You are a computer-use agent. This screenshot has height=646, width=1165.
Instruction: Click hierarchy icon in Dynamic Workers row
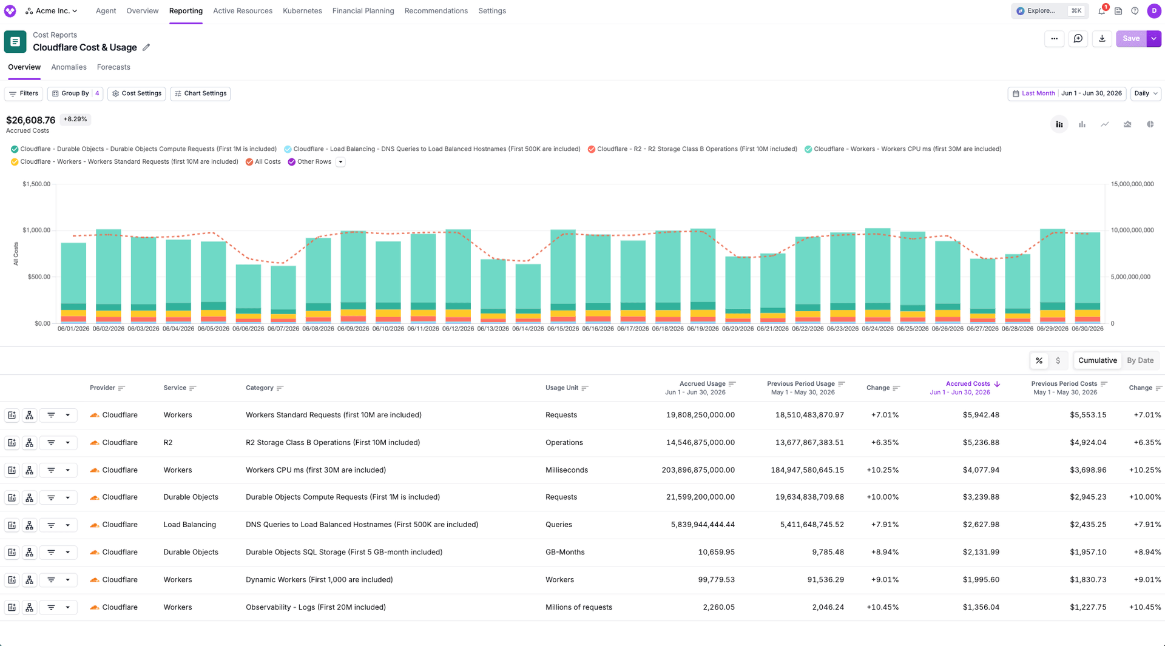pyautogui.click(x=29, y=580)
